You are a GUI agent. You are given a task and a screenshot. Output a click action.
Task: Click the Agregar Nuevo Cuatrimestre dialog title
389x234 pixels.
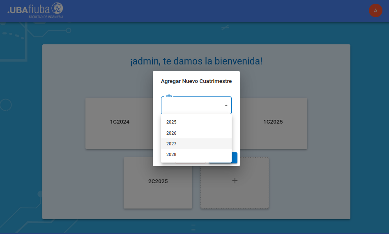(196, 81)
